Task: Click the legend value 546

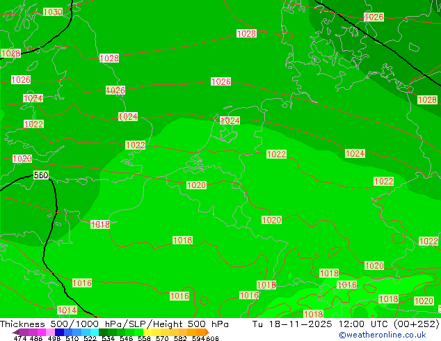Action: [127, 338]
